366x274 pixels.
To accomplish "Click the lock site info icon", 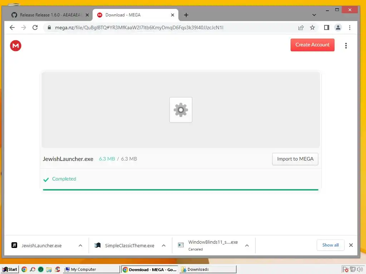I will coord(49,27).
